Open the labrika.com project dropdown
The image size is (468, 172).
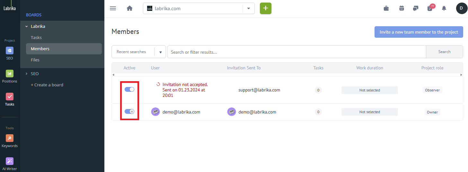248,9
